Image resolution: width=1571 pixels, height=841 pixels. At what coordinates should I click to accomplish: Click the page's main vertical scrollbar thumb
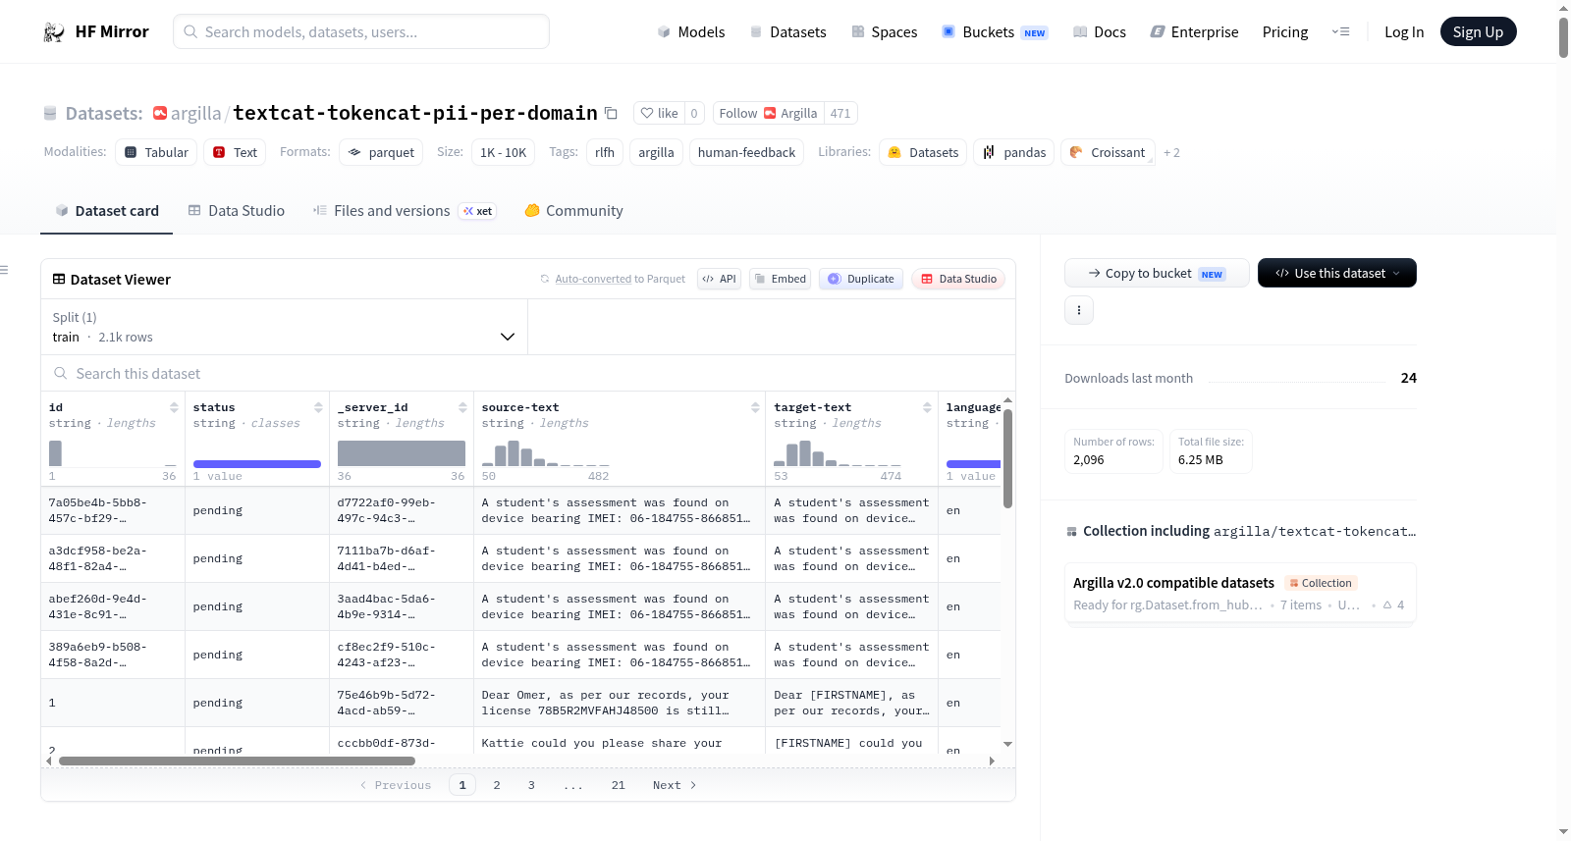point(1563,37)
